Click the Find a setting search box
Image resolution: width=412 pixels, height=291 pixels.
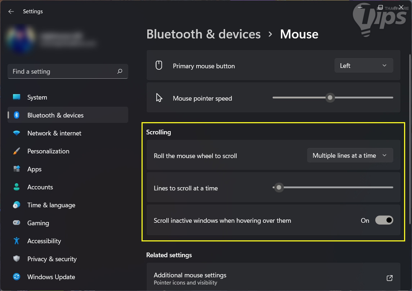pos(63,71)
